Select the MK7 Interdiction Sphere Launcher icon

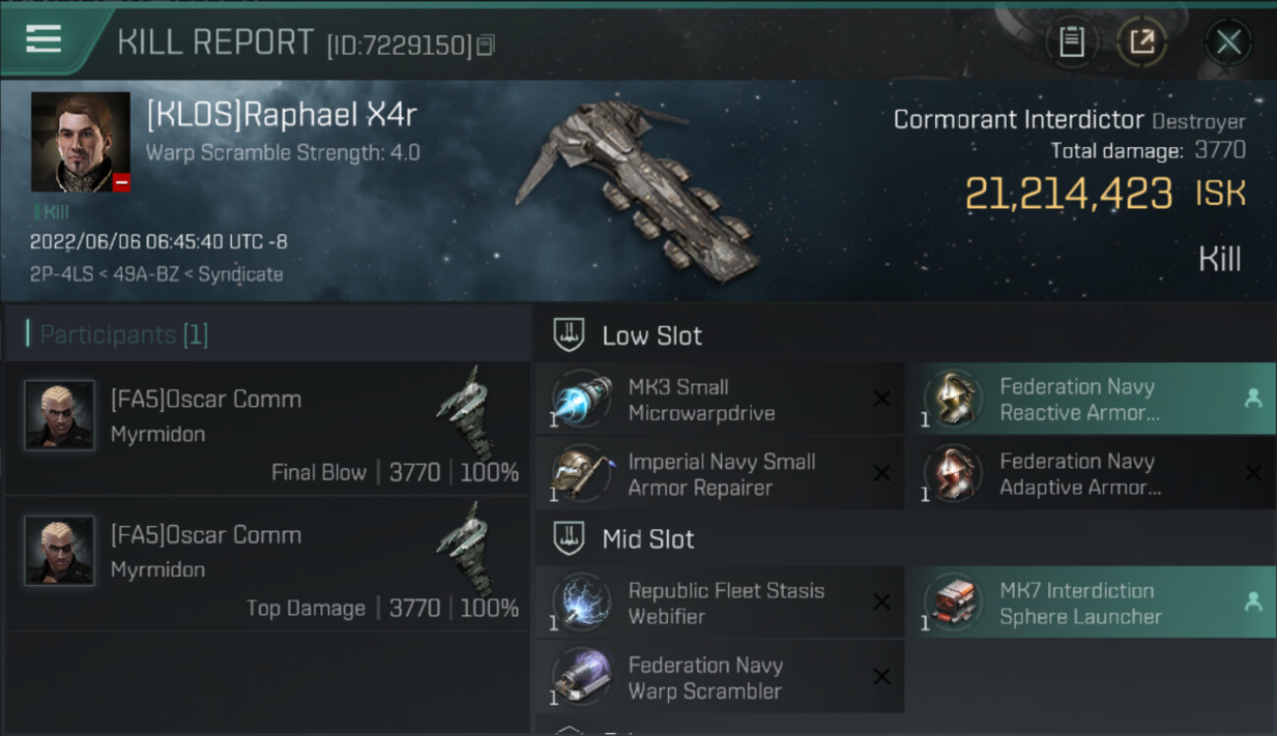click(x=953, y=604)
